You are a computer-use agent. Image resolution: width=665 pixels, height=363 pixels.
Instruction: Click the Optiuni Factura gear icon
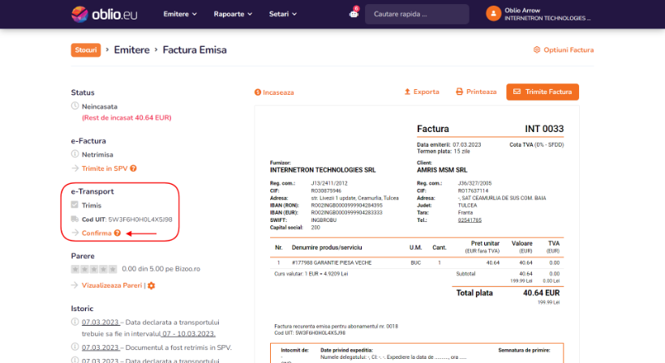(x=537, y=50)
